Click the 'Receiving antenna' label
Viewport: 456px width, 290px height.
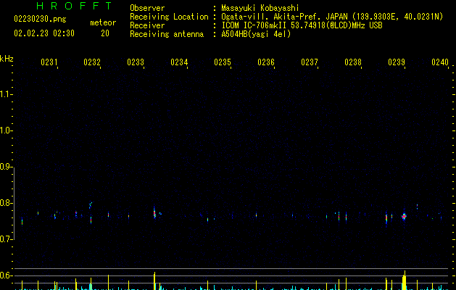pos(167,34)
